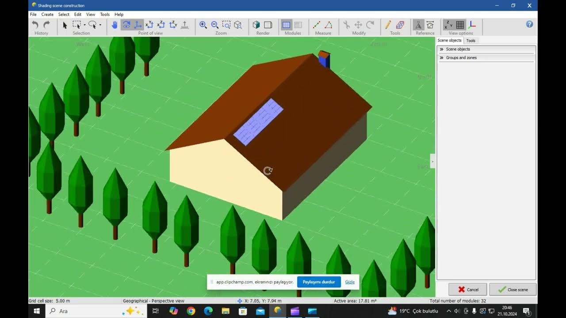Click the wrench modify tool
566x318 pixels.
(347, 25)
